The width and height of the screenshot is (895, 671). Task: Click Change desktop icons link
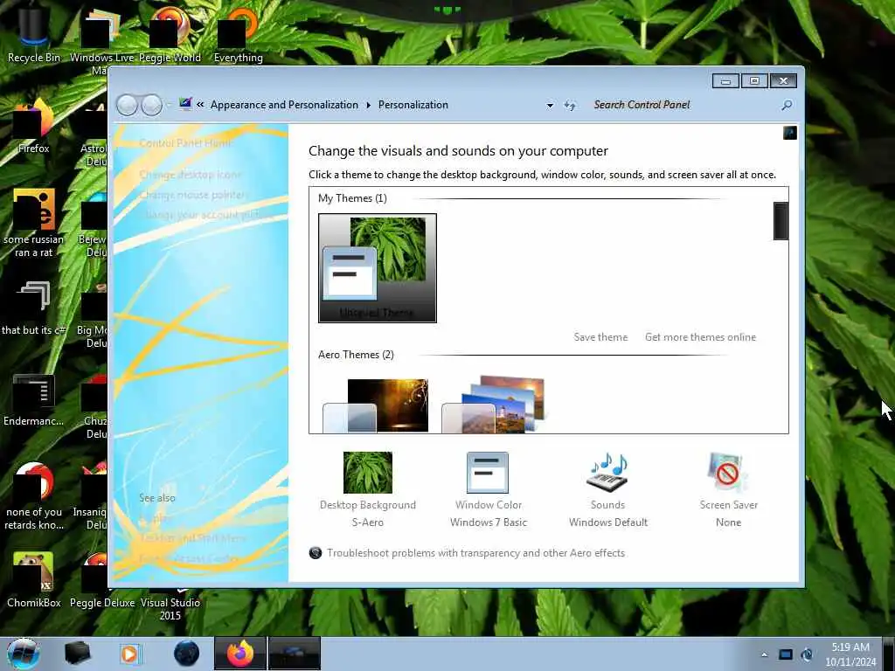pos(190,175)
